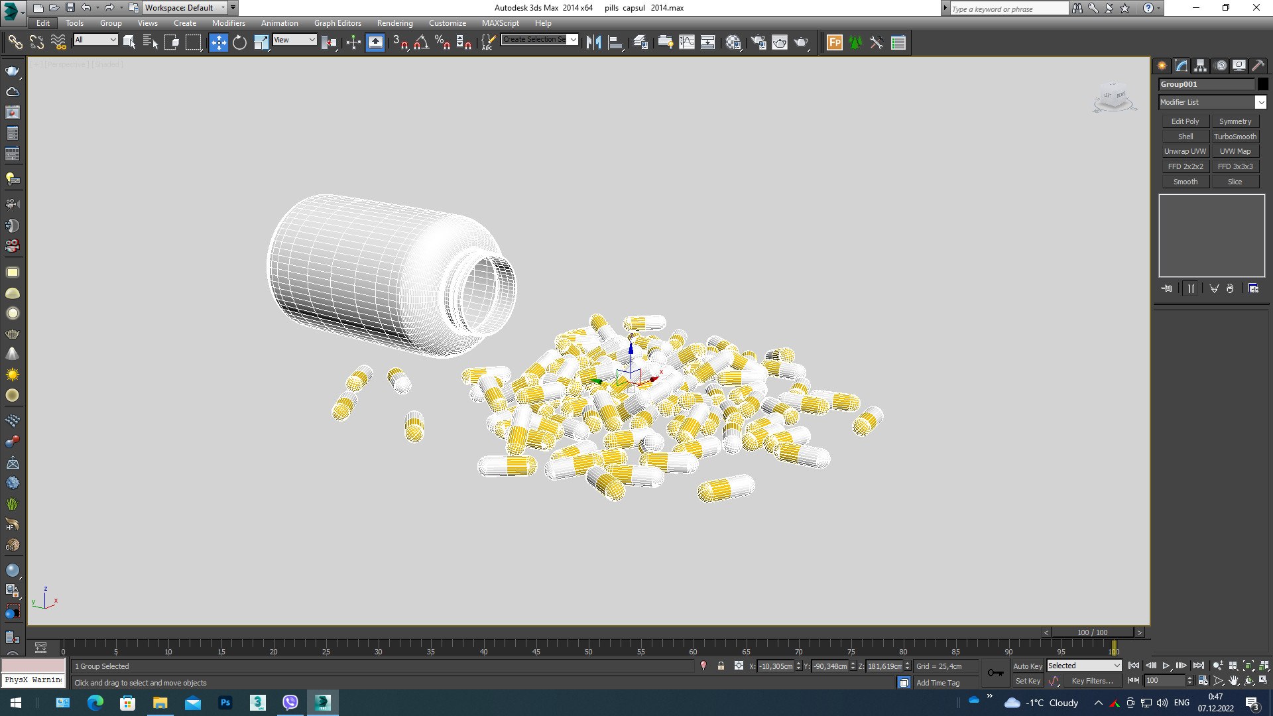
Task: Click the Select Object arrow tool
Action: point(129,43)
